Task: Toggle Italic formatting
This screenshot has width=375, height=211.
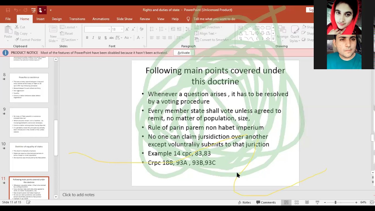Action: click(x=93, y=38)
